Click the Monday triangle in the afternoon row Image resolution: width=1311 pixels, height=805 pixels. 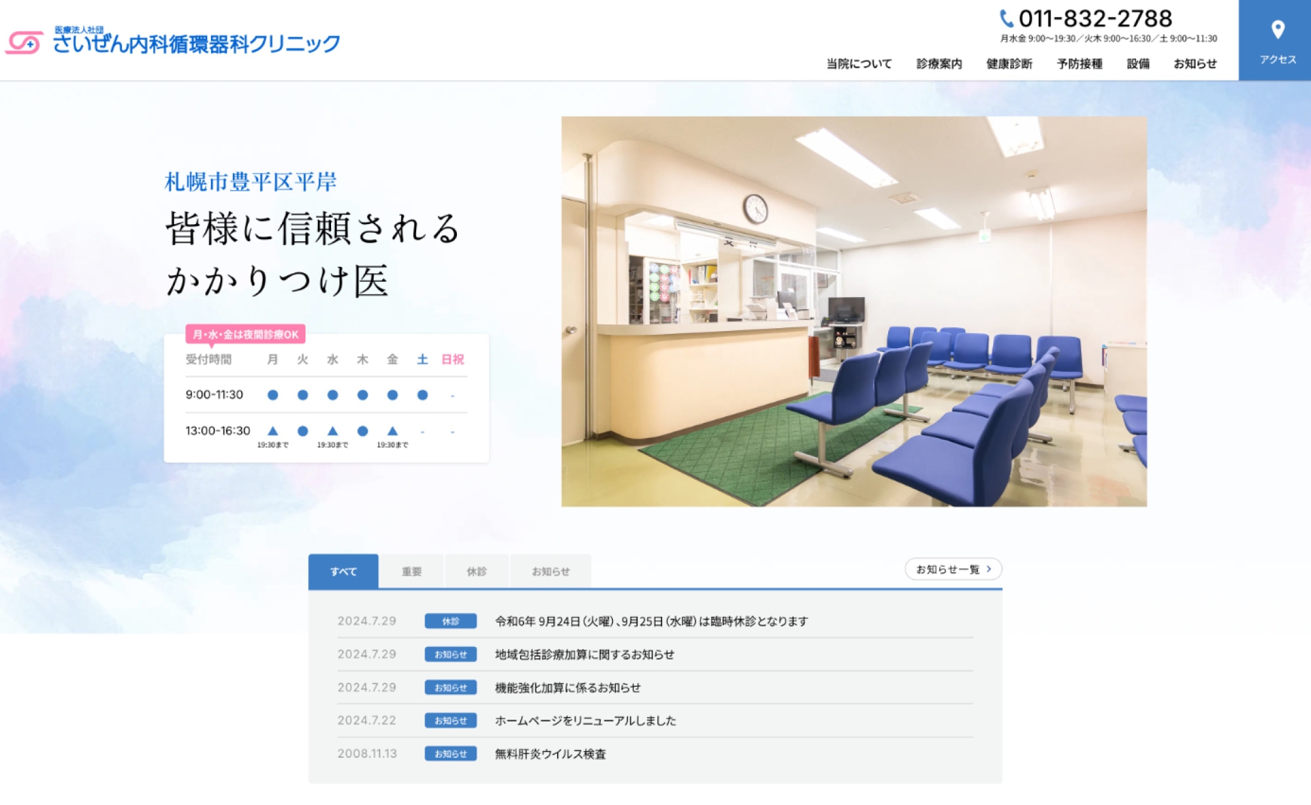pos(273,431)
